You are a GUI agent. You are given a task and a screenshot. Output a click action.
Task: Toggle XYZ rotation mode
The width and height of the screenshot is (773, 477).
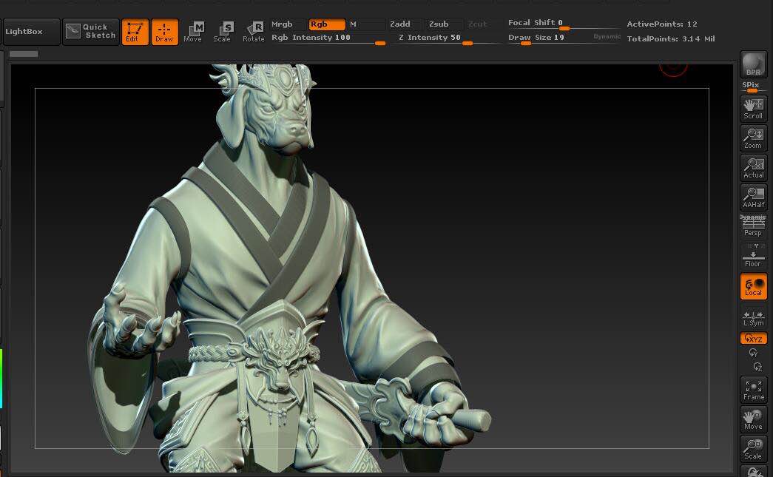click(x=753, y=339)
